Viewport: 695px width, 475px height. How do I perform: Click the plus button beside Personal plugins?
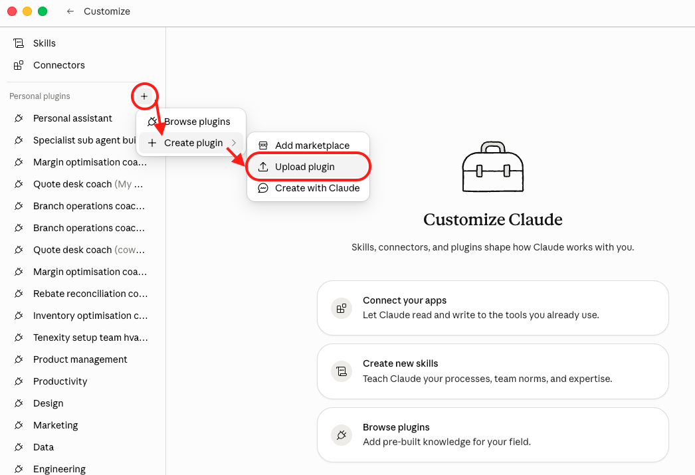(x=144, y=96)
